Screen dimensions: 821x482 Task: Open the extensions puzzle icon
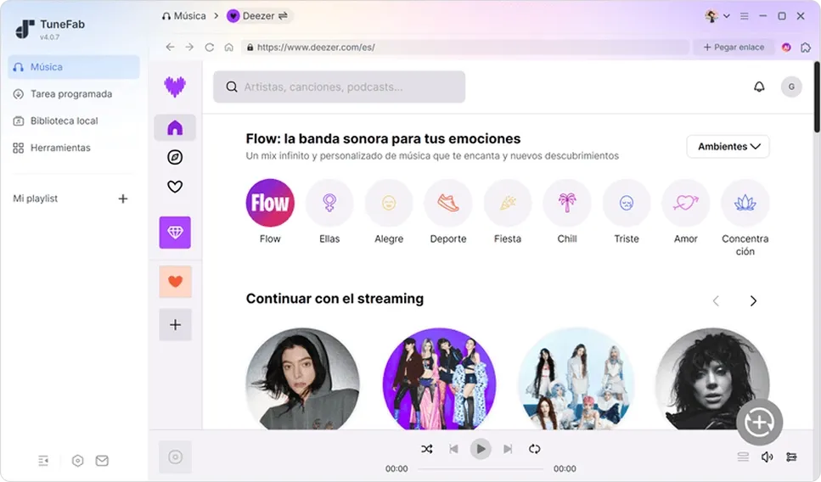806,48
